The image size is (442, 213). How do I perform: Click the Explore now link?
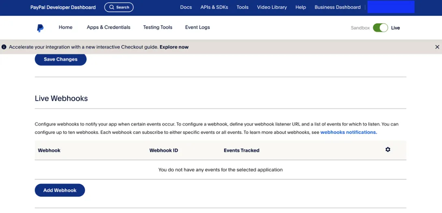[x=174, y=47]
